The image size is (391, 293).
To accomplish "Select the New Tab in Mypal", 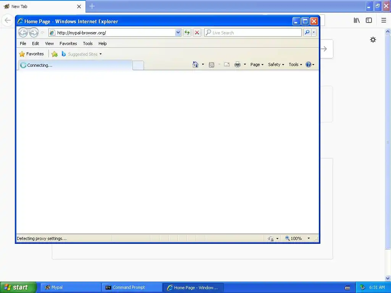I will pyautogui.click(x=43, y=6).
